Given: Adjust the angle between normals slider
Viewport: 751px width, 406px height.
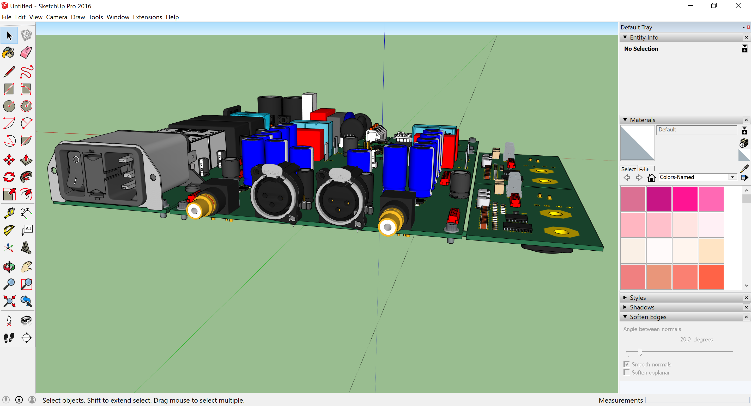Looking at the screenshot, I should [x=640, y=352].
